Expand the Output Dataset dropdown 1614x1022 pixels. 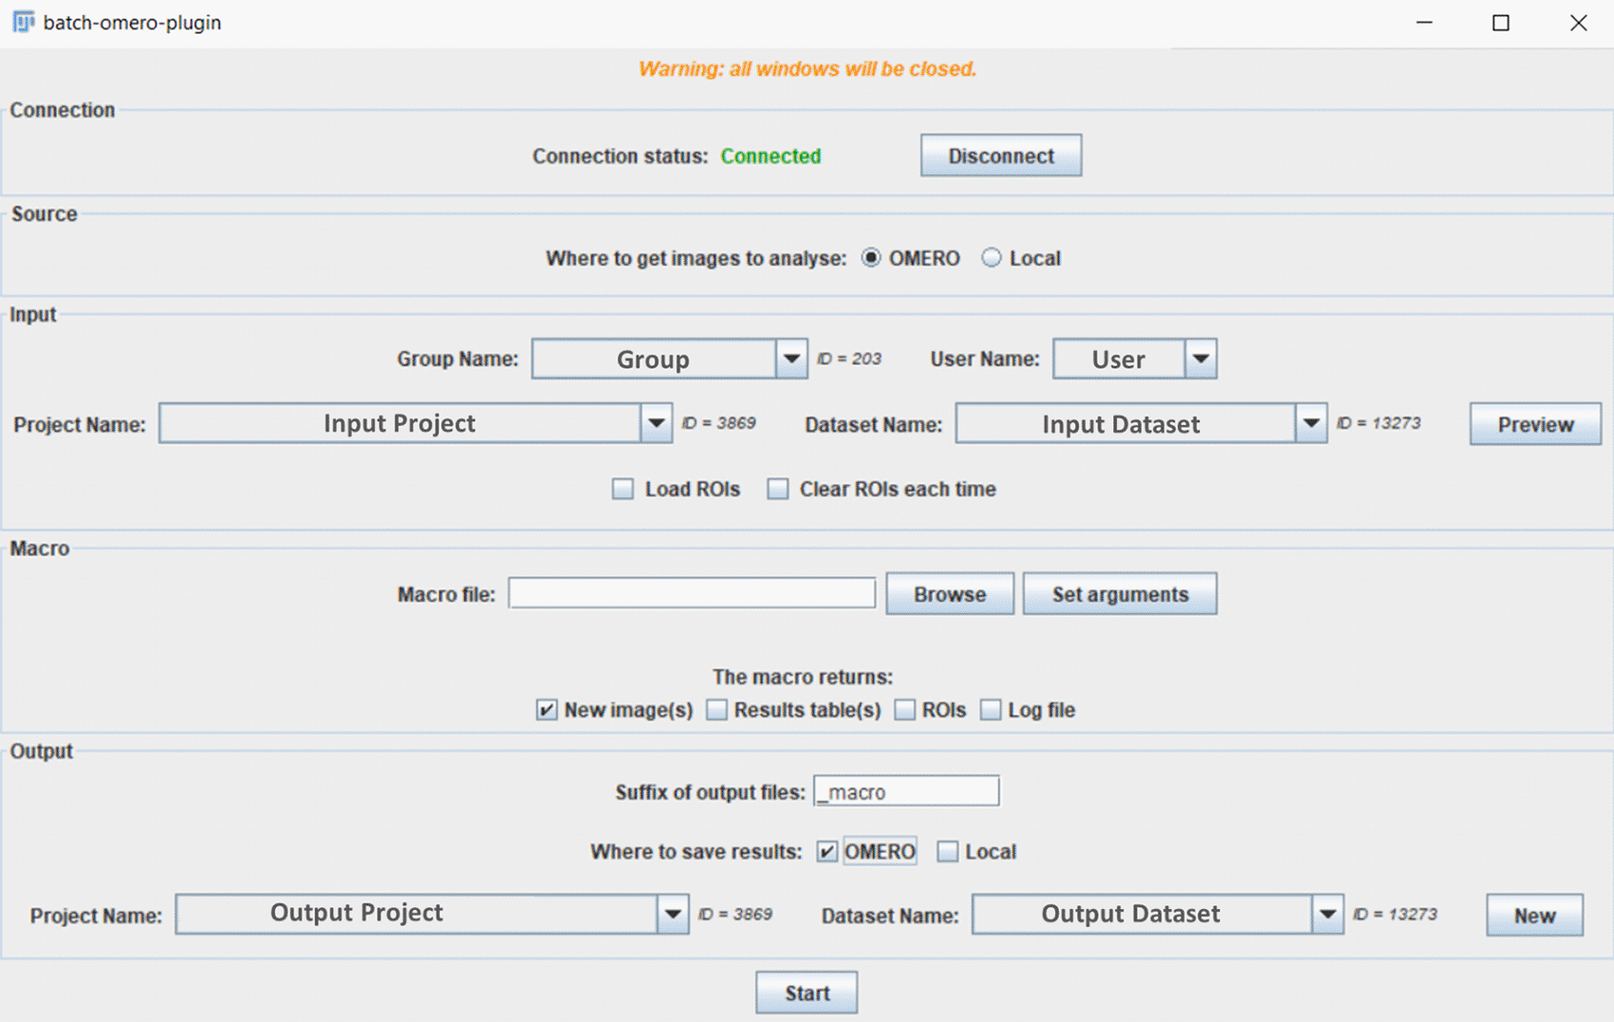click(1326, 915)
